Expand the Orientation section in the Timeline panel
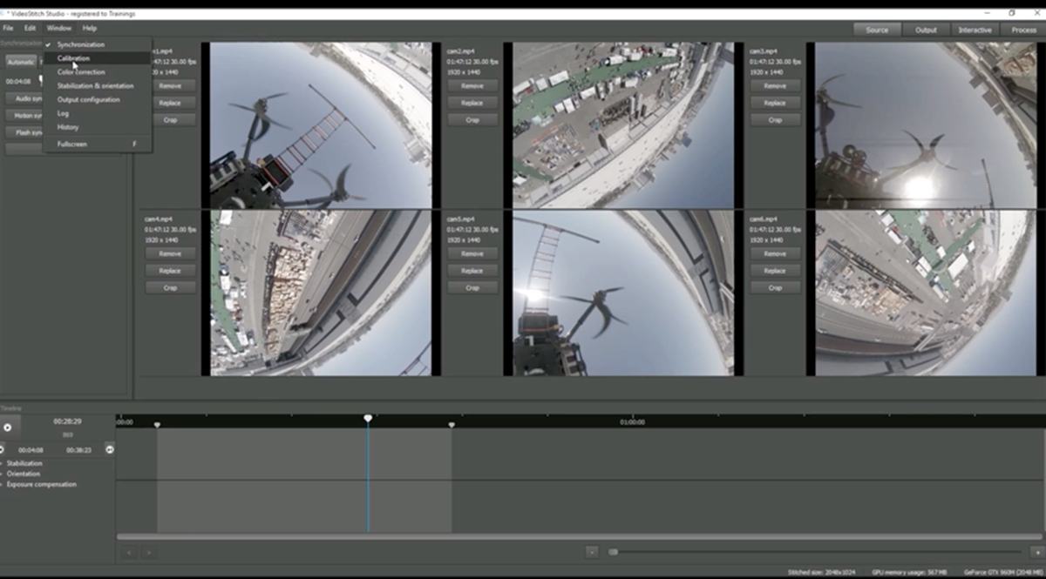1046x579 pixels. click(x=25, y=474)
